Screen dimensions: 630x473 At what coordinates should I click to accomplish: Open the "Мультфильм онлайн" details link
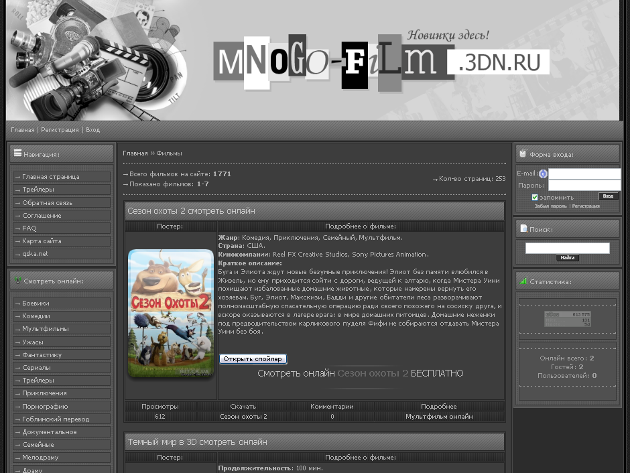[x=439, y=417]
